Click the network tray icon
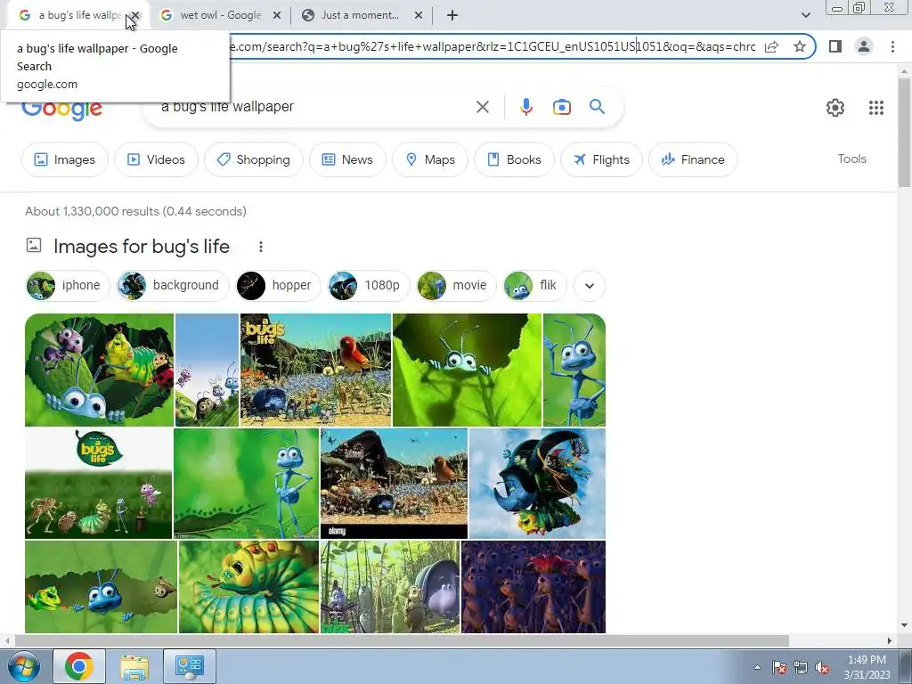912x684 pixels. (x=801, y=667)
